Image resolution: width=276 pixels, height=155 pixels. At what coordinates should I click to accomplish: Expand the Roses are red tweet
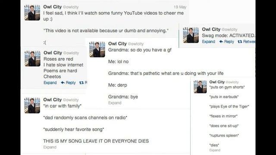(x=50, y=83)
